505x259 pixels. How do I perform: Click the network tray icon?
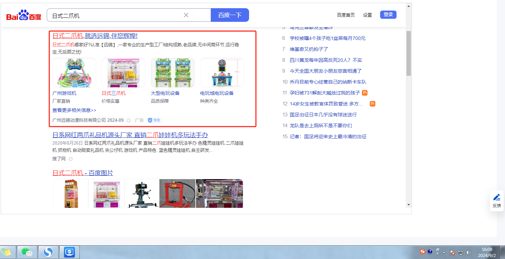tap(461, 253)
